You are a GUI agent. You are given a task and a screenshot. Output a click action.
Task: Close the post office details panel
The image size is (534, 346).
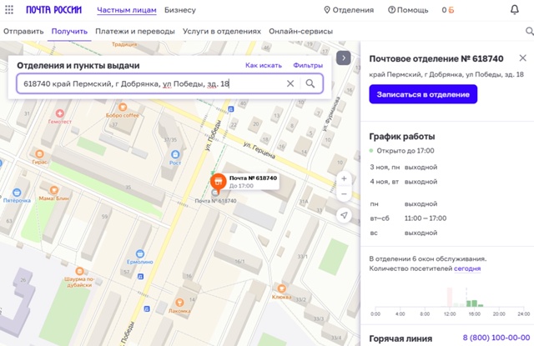point(522,58)
